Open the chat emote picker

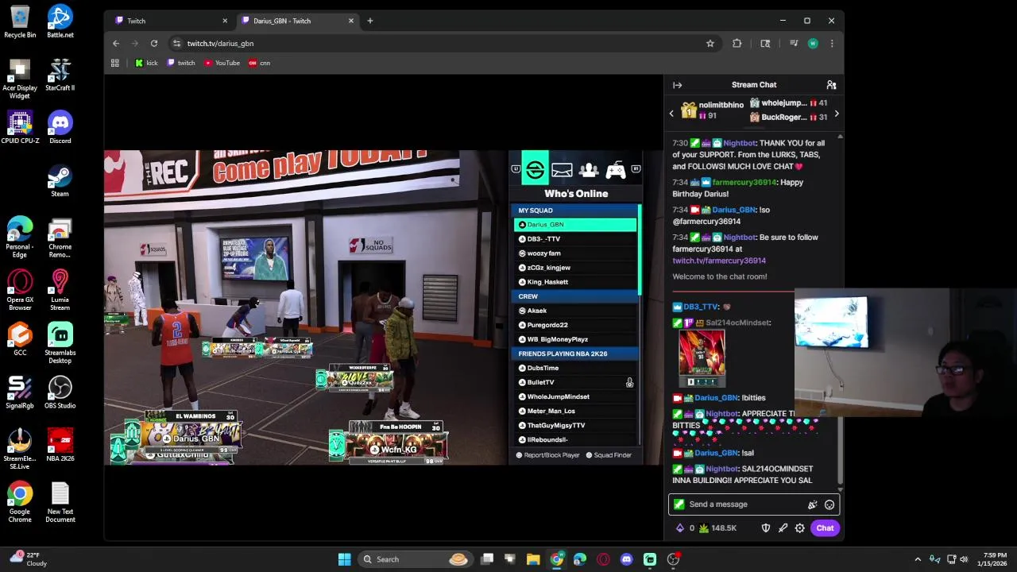pos(829,504)
